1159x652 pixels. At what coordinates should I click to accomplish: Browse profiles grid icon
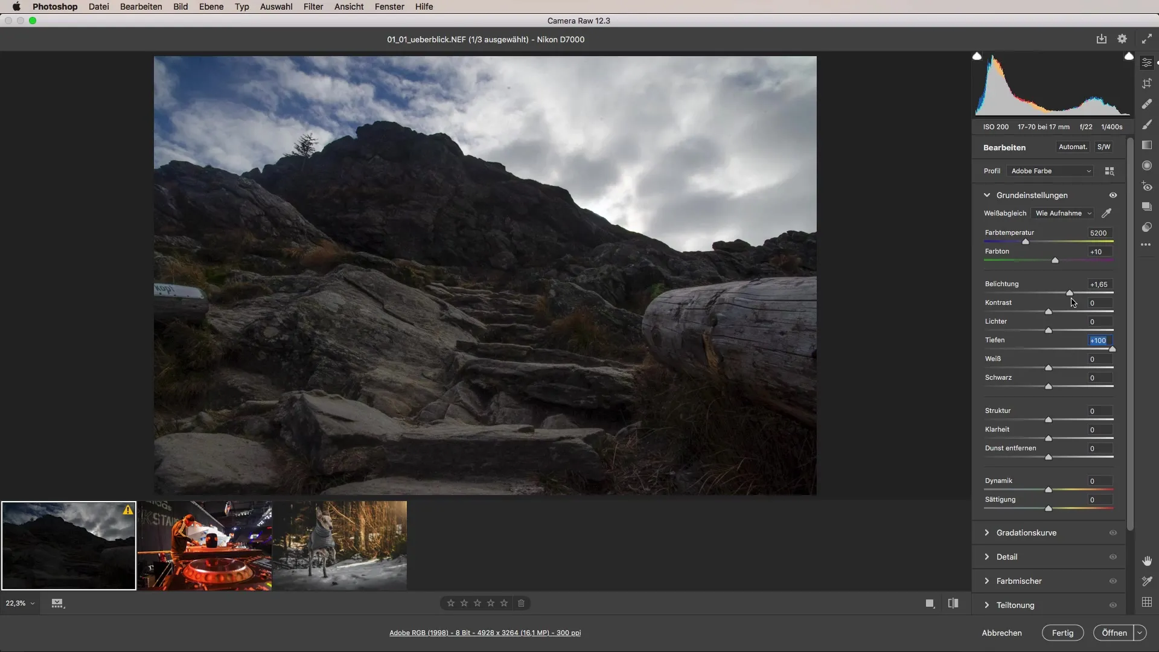tap(1110, 171)
